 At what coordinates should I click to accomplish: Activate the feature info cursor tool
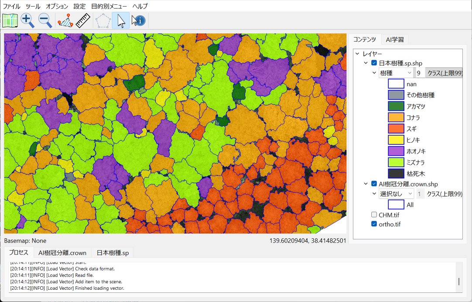[138, 21]
